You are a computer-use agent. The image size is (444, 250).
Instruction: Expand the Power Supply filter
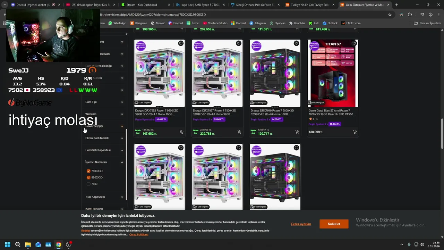[x=104, y=126]
